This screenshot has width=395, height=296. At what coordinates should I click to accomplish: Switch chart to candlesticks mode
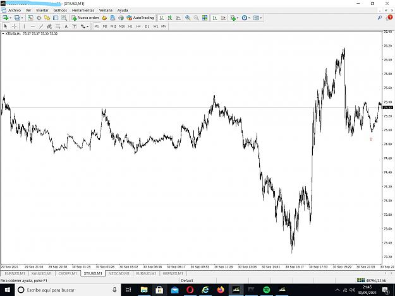click(170, 18)
